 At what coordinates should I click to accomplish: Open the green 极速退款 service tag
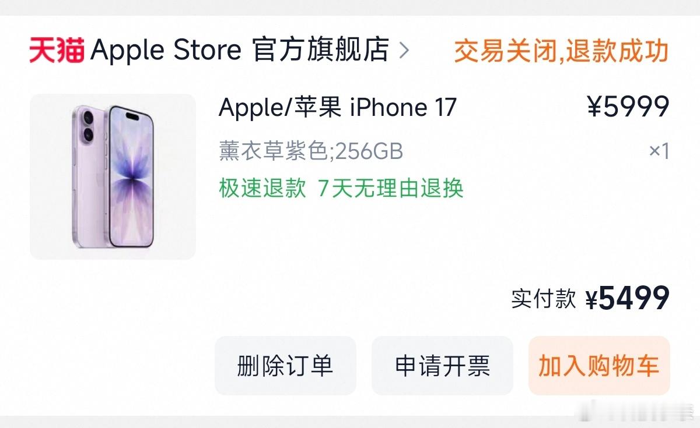[262, 188]
